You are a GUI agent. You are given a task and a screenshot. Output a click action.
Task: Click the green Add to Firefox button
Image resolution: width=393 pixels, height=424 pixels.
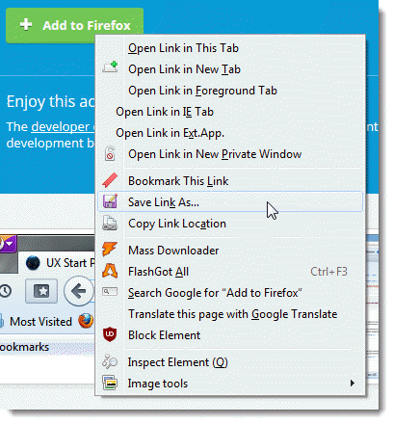tap(74, 25)
